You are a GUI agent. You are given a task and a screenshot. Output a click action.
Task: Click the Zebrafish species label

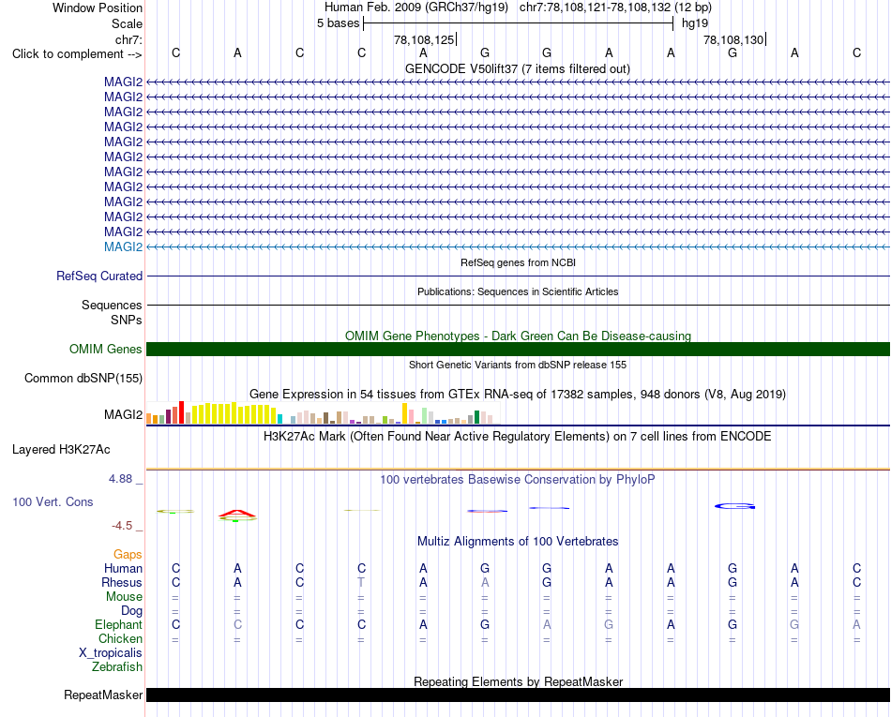(117, 667)
